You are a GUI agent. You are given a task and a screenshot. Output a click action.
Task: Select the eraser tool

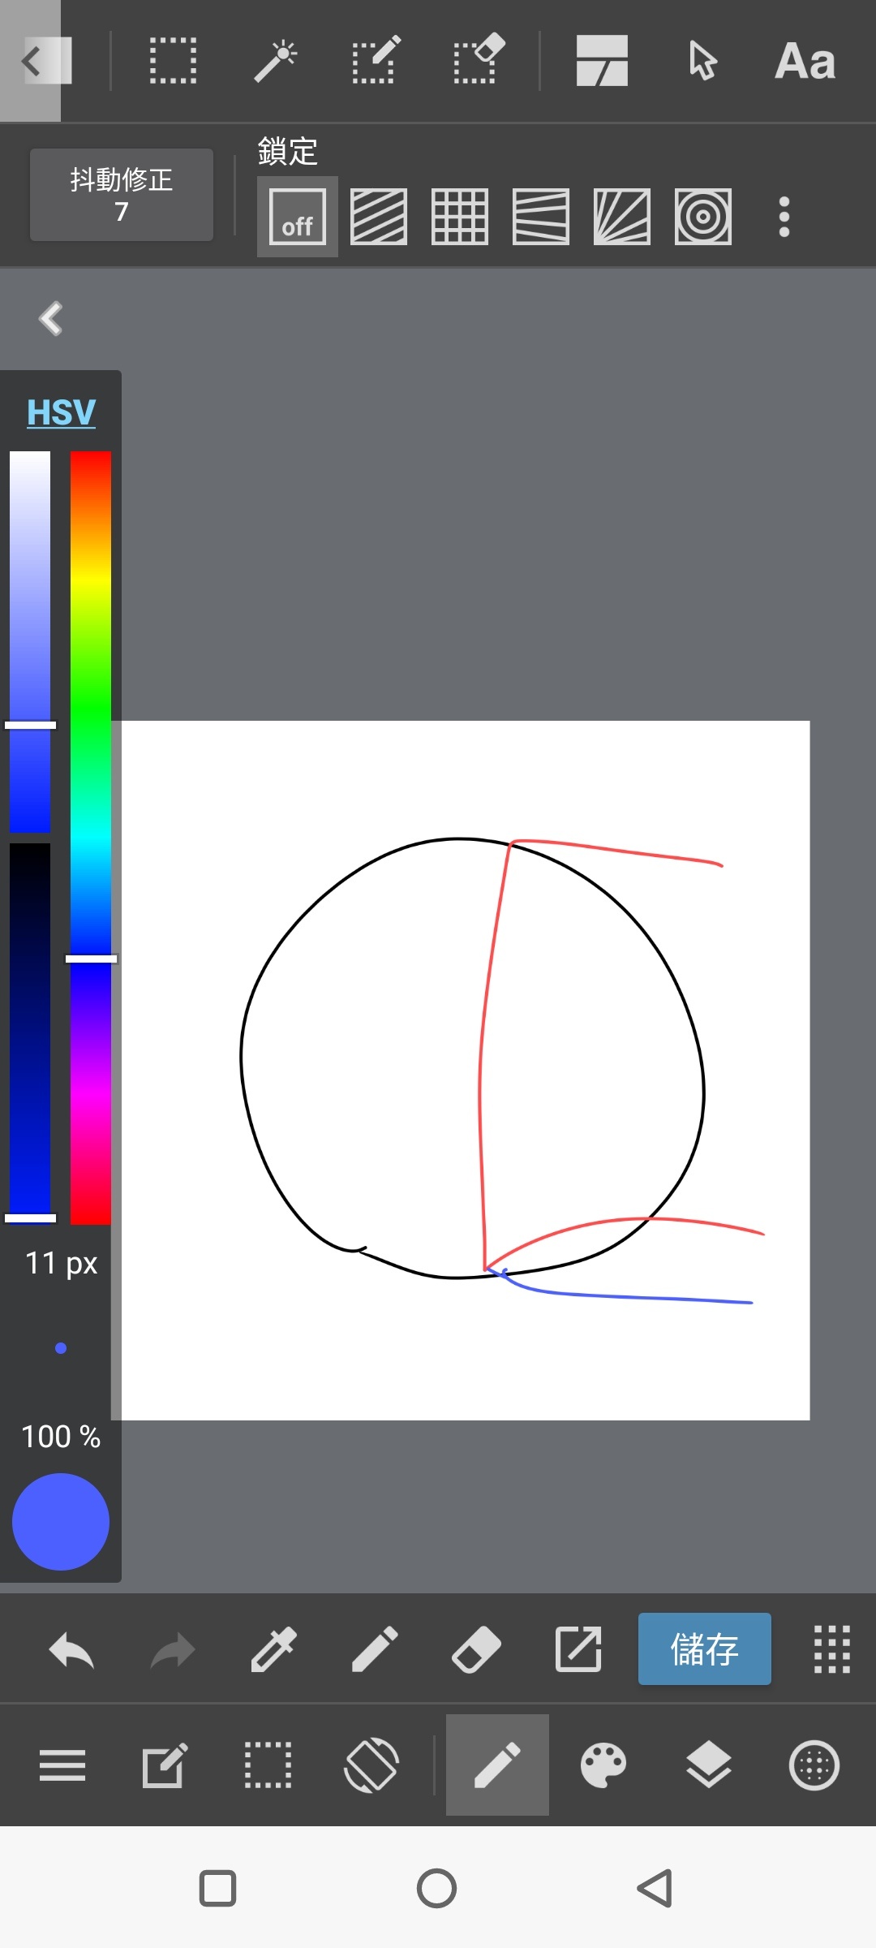[x=476, y=1650]
